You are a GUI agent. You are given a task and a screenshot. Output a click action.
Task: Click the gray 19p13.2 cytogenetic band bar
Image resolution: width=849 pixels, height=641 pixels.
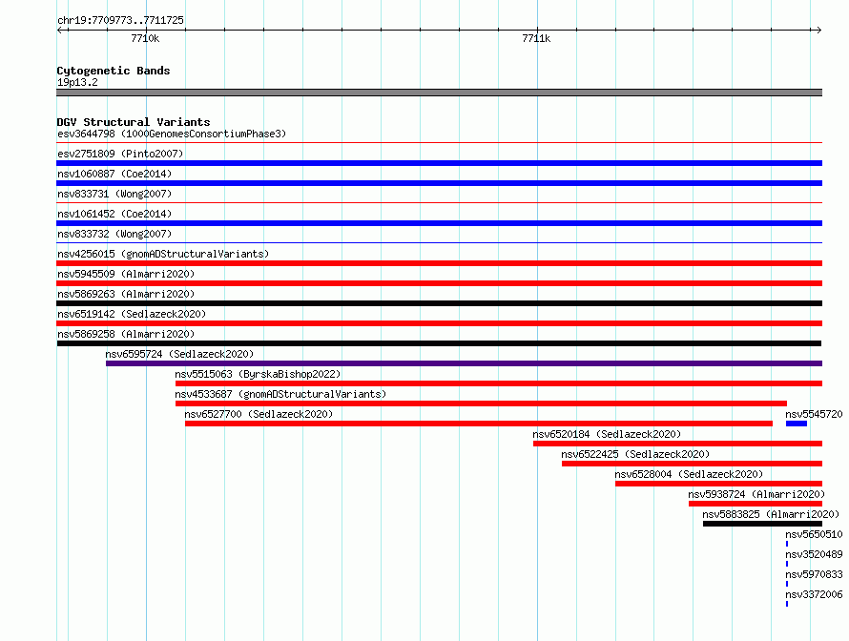(x=439, y=93)
